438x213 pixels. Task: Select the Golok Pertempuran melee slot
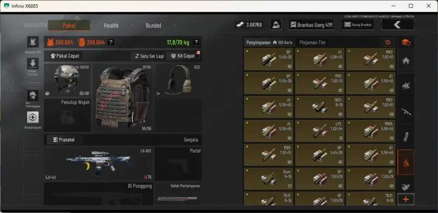178,194
